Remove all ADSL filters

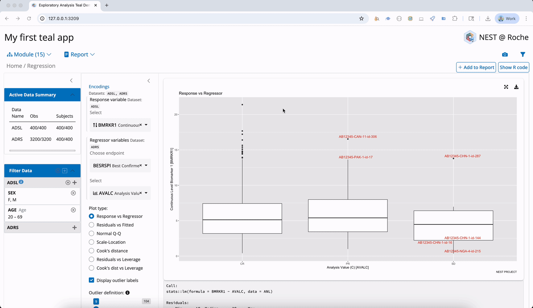pos(68,183)
